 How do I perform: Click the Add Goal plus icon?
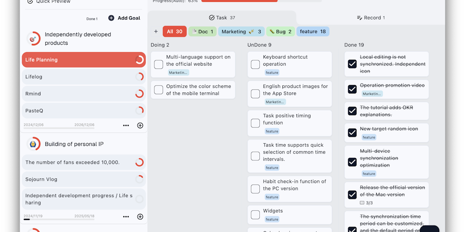[x=111, y=18]
